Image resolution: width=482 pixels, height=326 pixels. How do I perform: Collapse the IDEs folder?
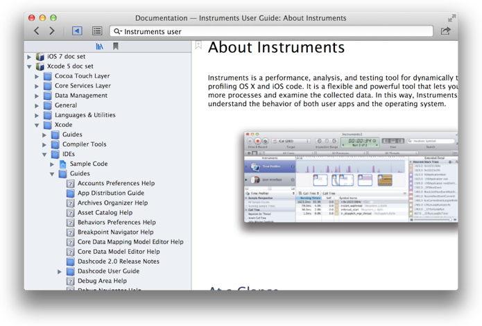pos(44,155)
